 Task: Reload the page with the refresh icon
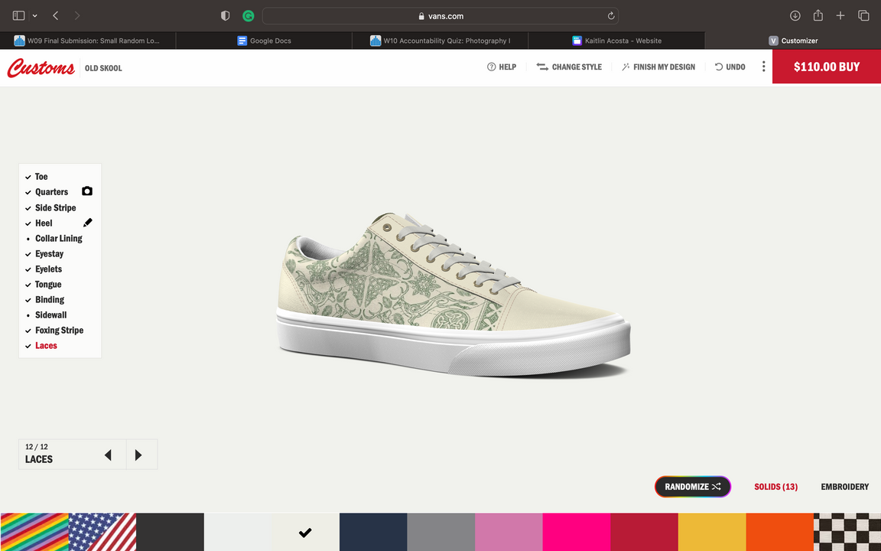(x=610, y=16)
